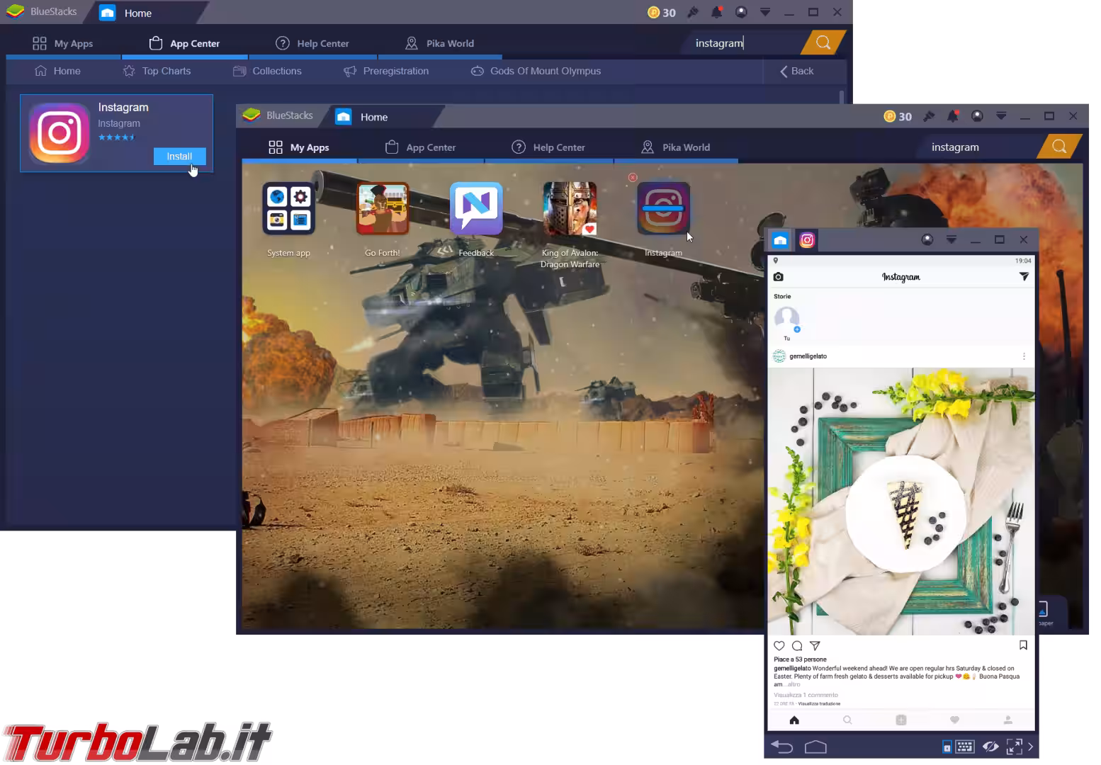The image size is (1101, 765).
Task: Toggle fullscreen with the expand arrows icon
Action: (1013, 746)
